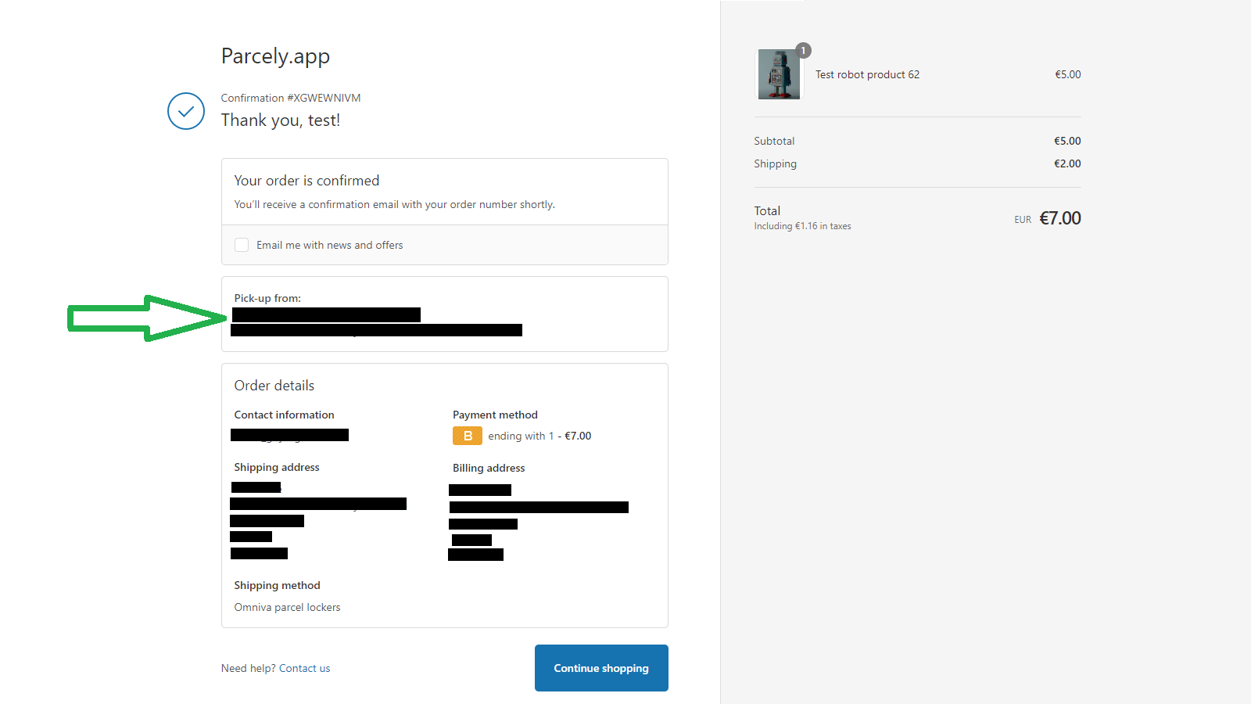This screenshot has width=1251, height=704.
Task: Click the Total €7.00 amount
Action: click(x=1060, y=218)
